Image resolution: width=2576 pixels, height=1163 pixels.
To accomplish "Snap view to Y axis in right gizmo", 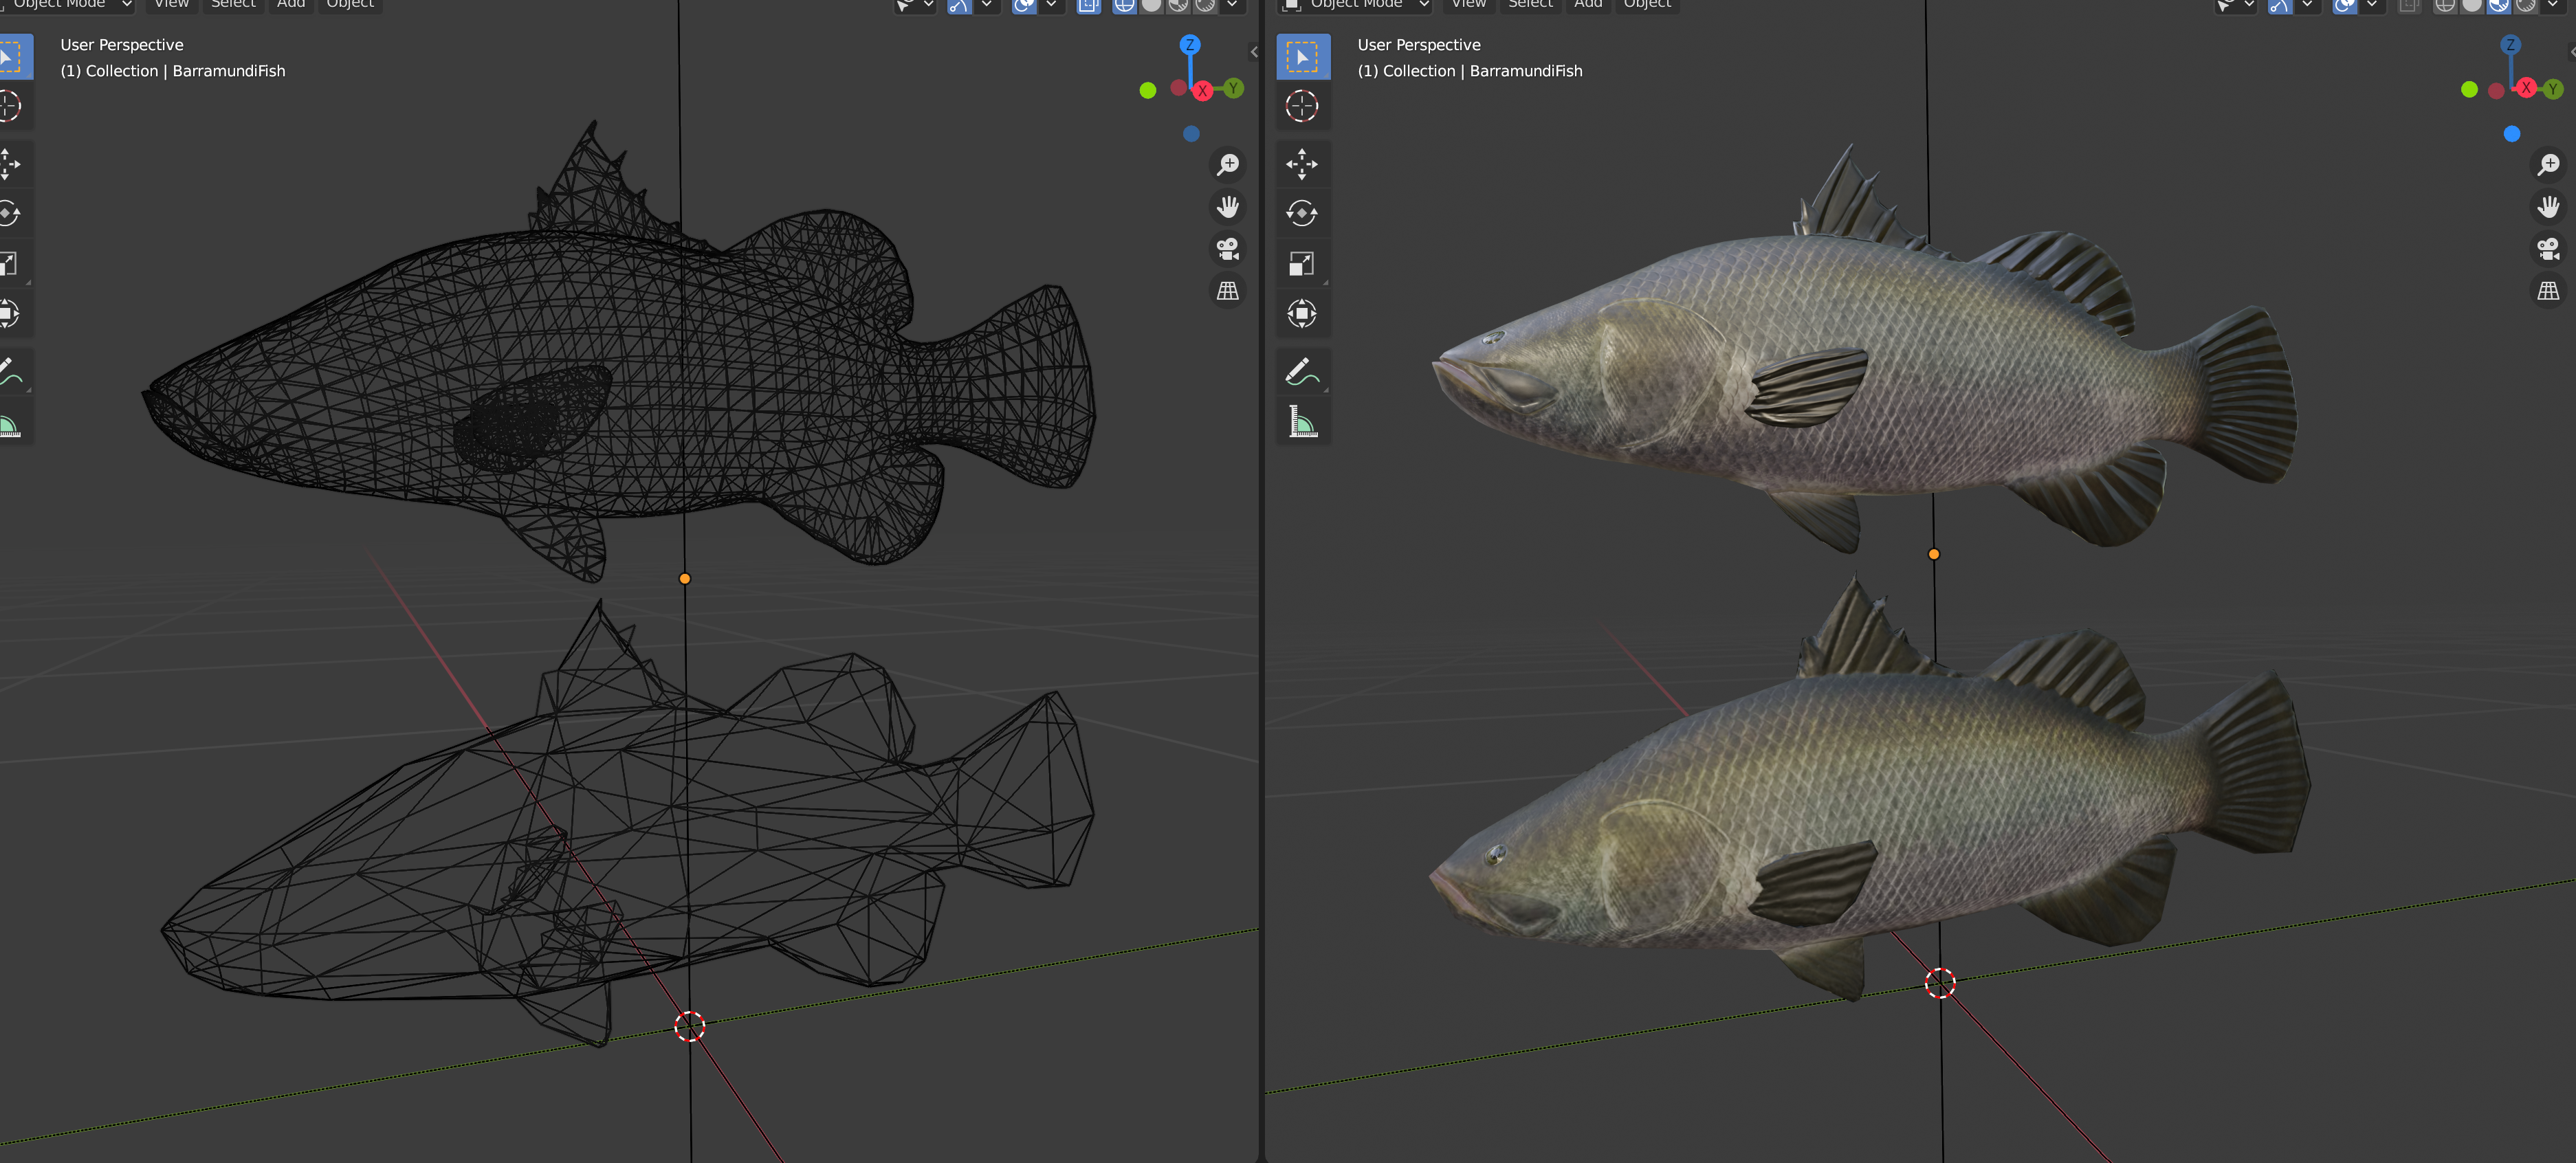I will coord(2553,89).
